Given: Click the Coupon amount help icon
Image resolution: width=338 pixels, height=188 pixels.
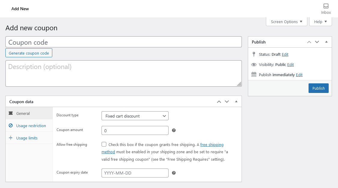Looking at the screenshot, I should pos(174,130).
